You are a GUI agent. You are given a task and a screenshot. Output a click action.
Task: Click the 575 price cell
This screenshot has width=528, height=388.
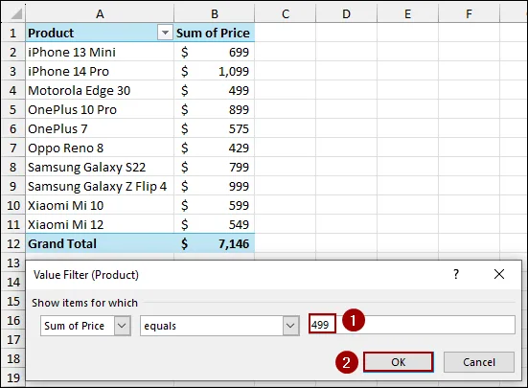(x=214, y=128)
